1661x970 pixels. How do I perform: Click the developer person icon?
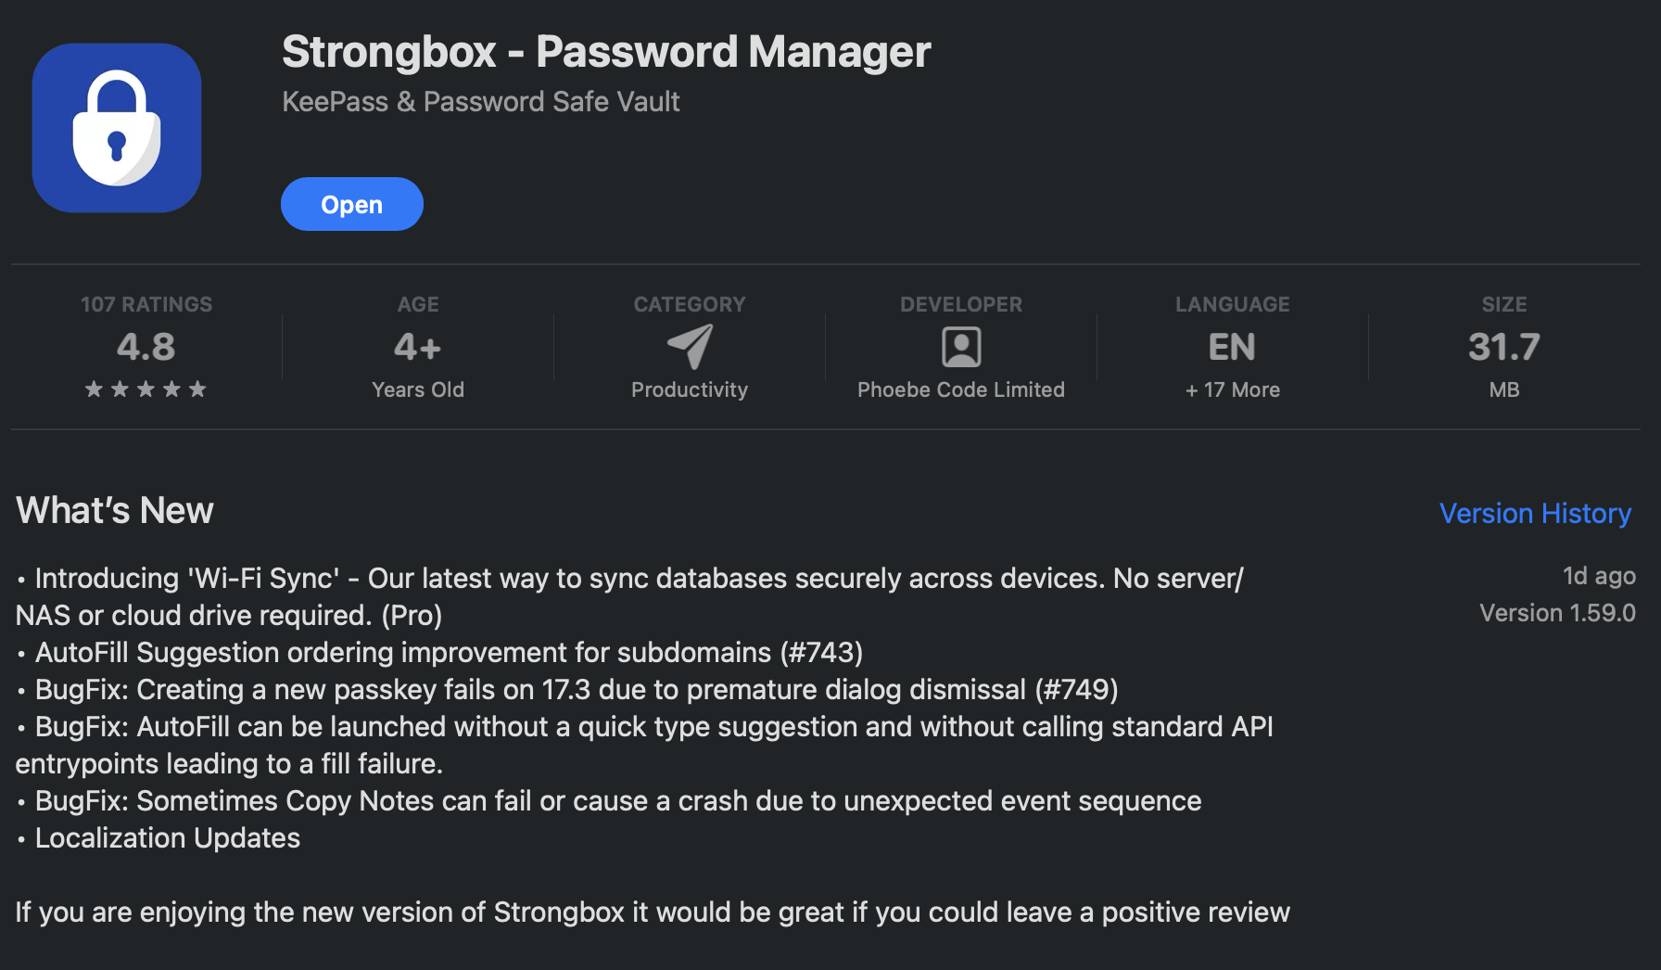(961, 347)
